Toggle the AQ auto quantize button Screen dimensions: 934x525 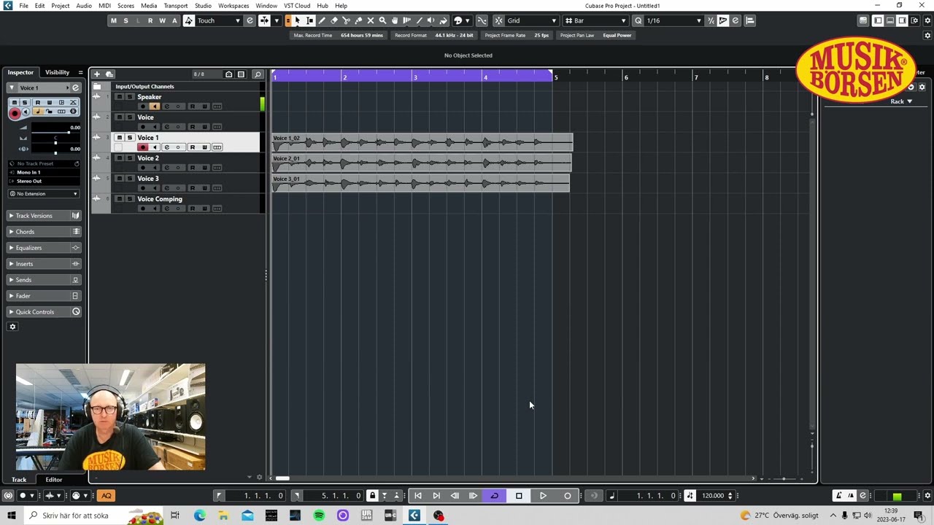pyautogui.click(x=107, y=496)
